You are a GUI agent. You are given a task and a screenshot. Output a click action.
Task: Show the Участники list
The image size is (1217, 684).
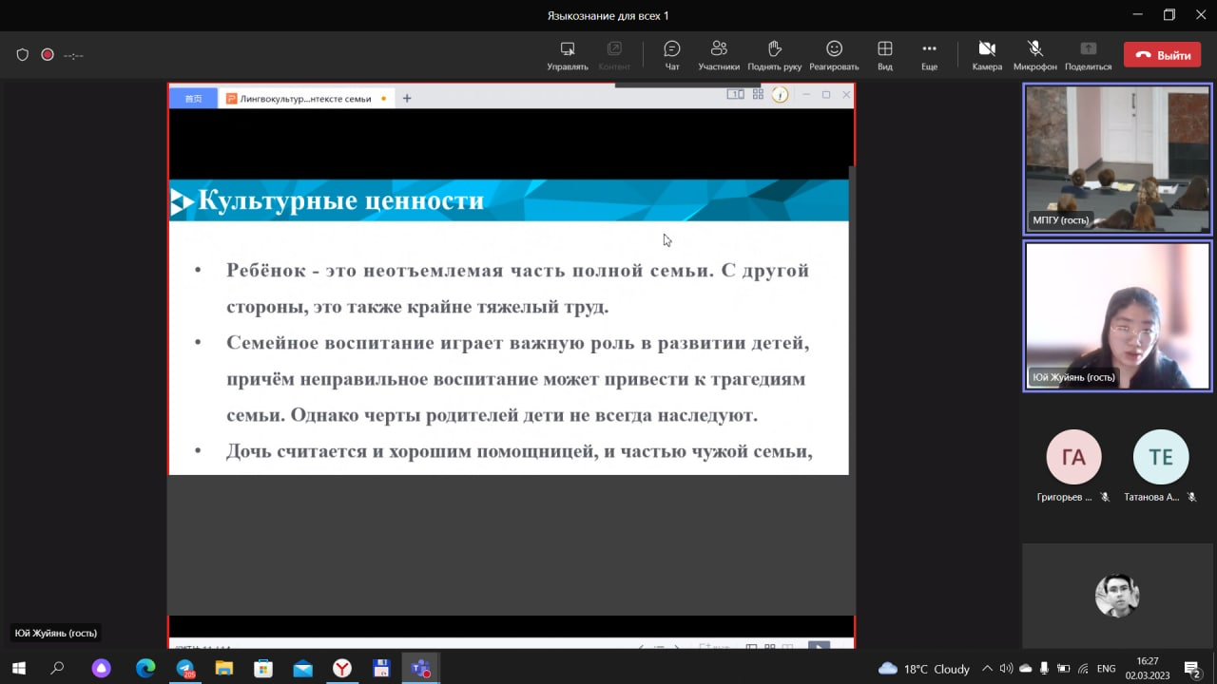tap(719, 55)
